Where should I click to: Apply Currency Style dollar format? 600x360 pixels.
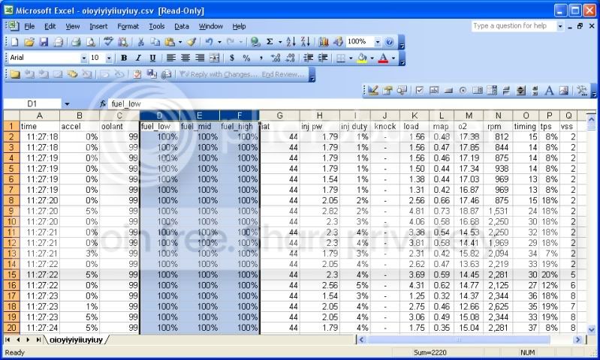pos(232,58)
